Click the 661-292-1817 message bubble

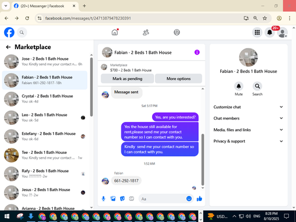(x=126, y=181)
